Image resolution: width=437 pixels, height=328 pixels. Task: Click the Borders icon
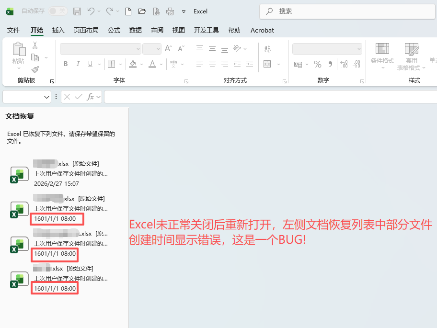[111, 64]
